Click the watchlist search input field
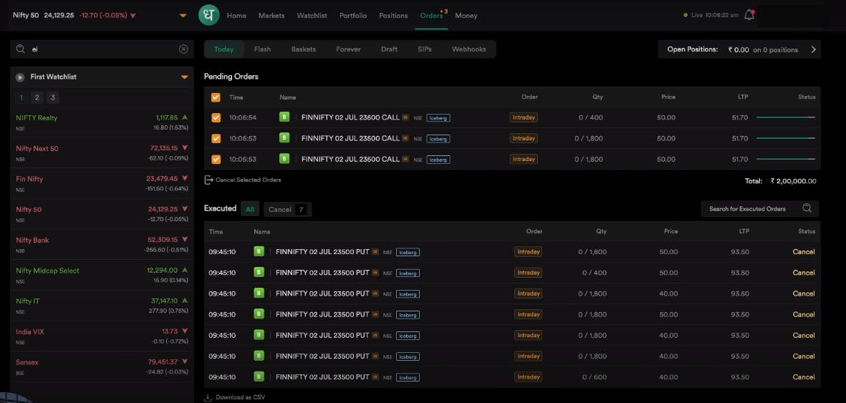 tap(100, 49)
